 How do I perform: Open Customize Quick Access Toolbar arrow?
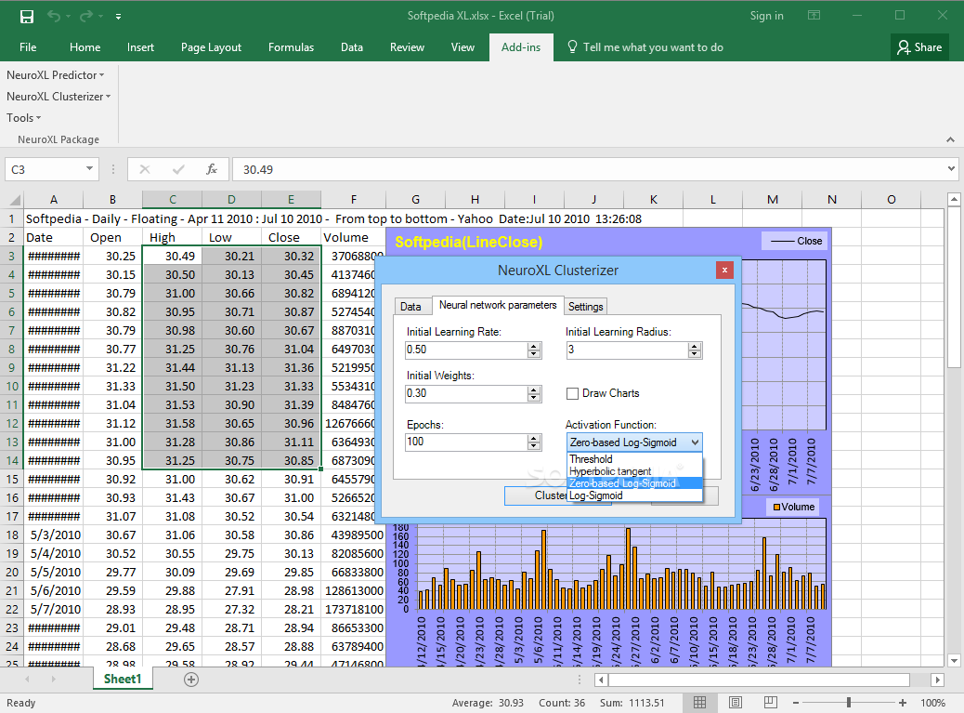(118, 17)
